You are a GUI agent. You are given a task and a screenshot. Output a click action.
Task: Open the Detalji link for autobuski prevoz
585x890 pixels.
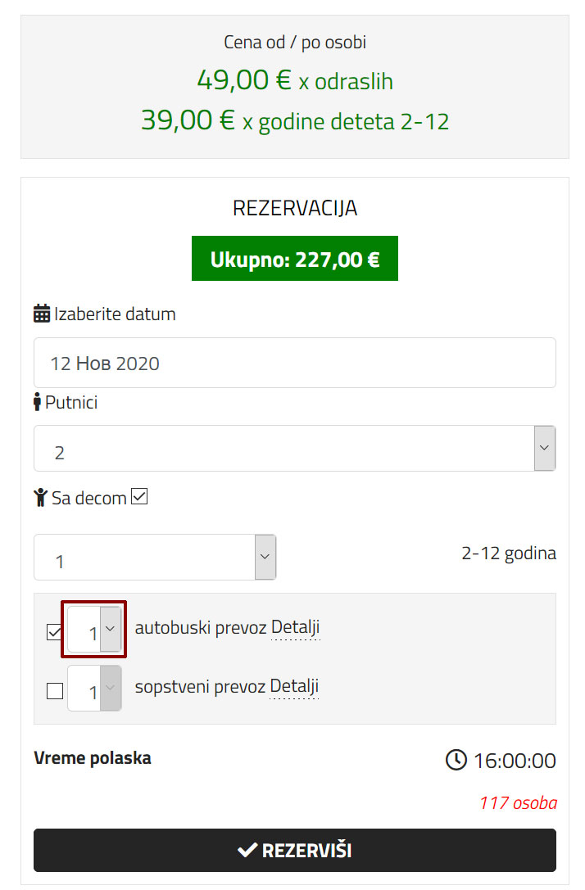296,628
